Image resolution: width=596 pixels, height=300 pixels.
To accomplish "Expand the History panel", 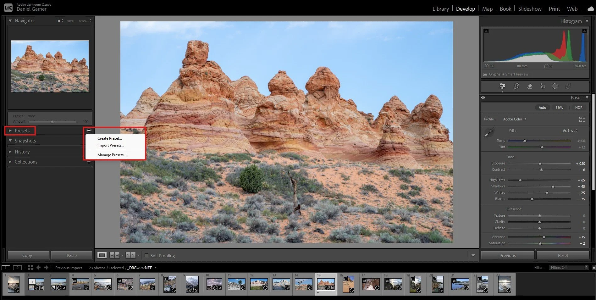I will [10, 152].
